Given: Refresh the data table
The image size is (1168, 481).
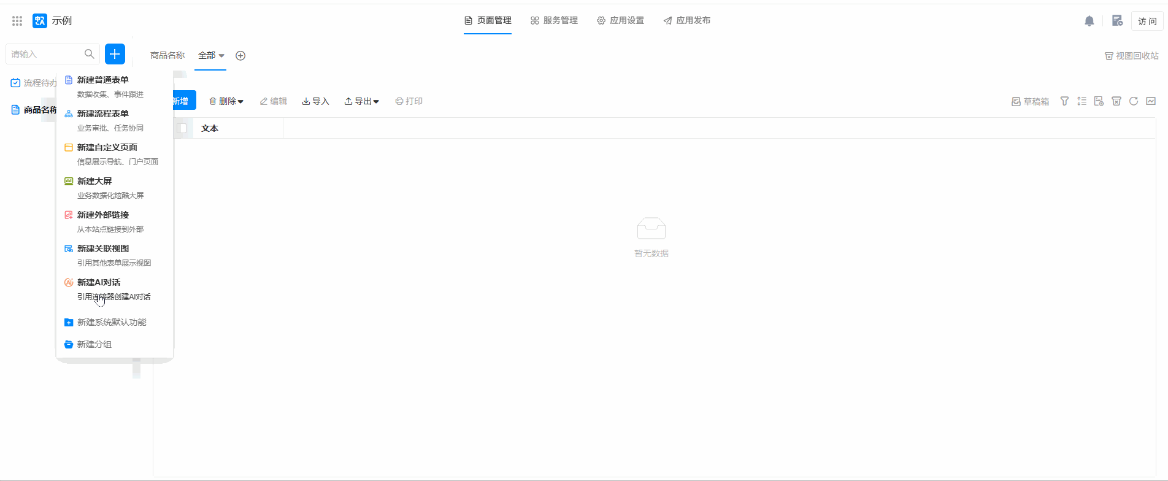Looking at the screenshot, I should (1134, 101).
